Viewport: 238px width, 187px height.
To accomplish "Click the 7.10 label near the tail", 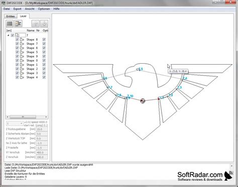I will coord(130,96).
